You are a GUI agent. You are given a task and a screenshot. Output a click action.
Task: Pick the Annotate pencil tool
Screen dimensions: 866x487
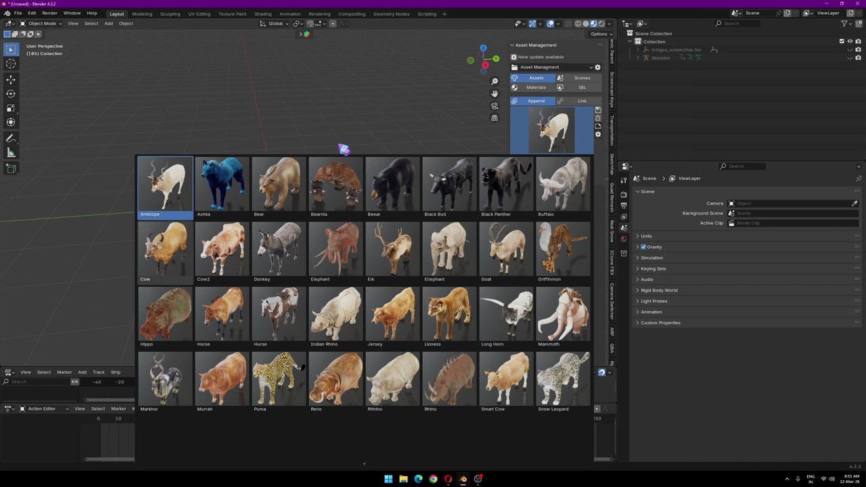[11, 139]
